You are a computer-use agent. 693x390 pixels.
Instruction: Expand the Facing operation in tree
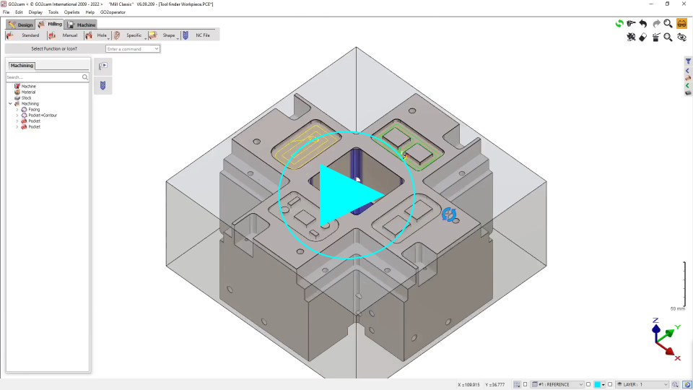point(17,110)
